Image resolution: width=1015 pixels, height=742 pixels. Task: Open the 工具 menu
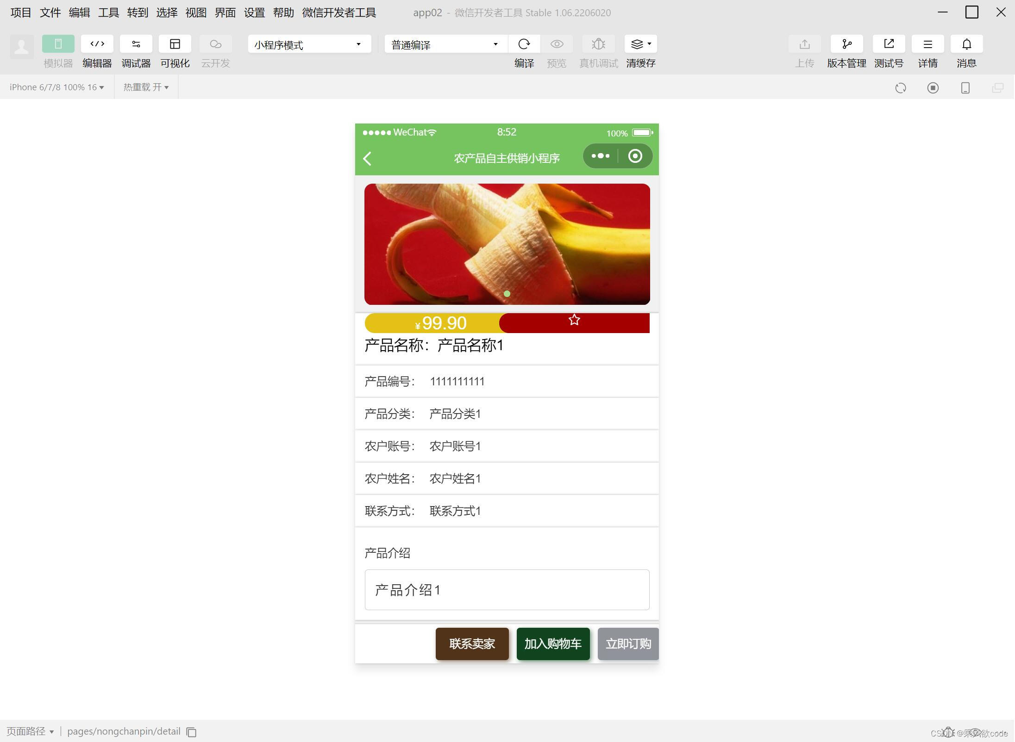click(x=108, y=12)
